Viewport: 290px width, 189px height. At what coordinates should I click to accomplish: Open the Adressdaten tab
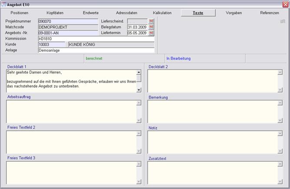point(127,13)
